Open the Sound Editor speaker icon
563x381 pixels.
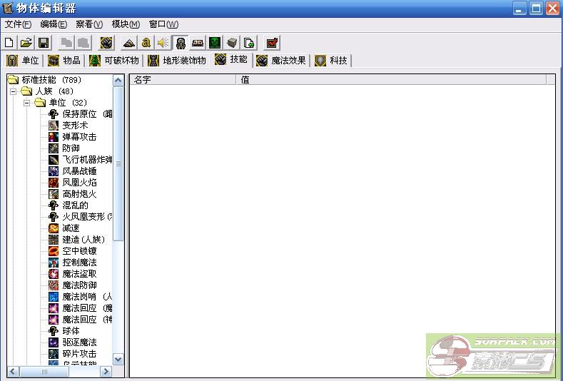[163, 43]
